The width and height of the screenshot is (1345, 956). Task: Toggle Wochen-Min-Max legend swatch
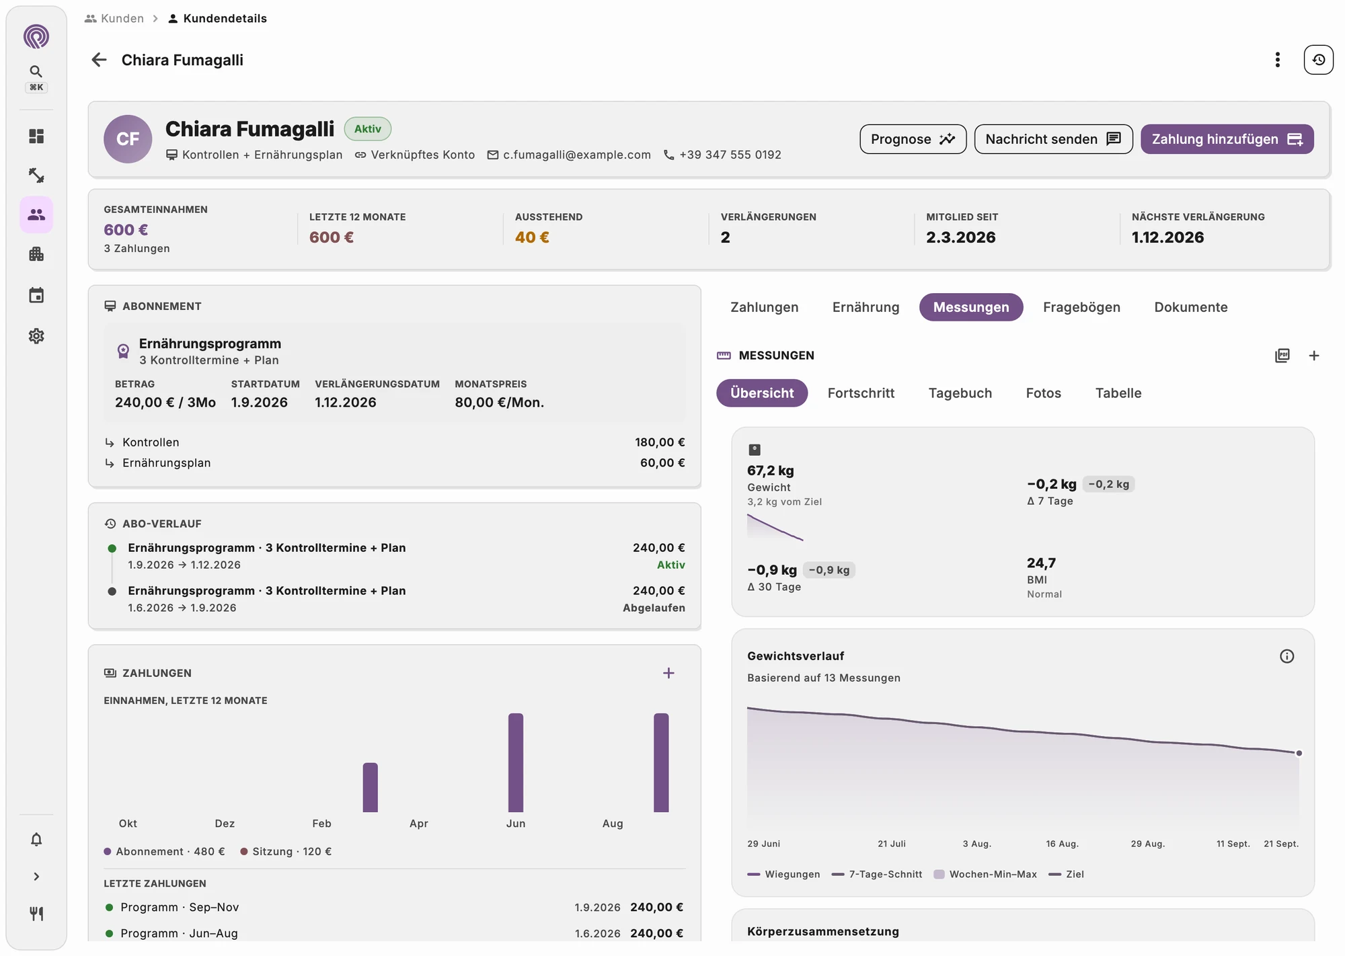tap(939, 875)
